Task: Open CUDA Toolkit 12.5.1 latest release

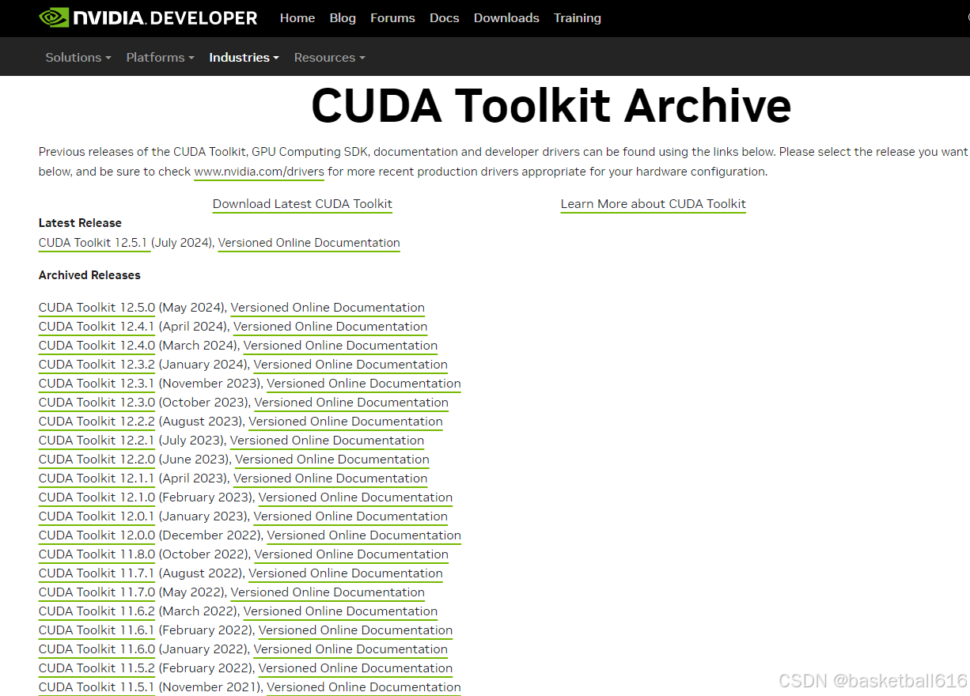Action: 93,243
